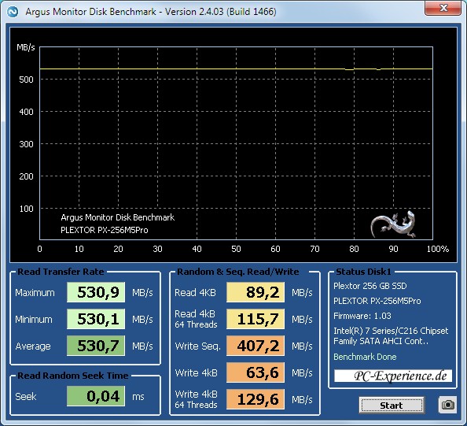Close the Argus Monitor benchmark window
Image resolution: width=467 pixels, height=426 pixels.
[x=443, y=8]
